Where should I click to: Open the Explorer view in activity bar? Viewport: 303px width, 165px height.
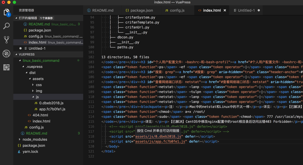coord(6,12)
